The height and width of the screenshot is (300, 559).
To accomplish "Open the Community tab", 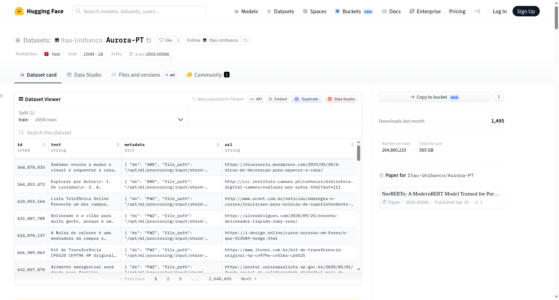I will (x=208, y=75).
